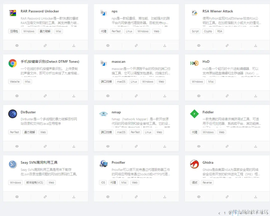This screenshot has width=270, height=216.
Task: Download Ghidra using its download icon
Action: pyautogui.click(x=255, y=197)
